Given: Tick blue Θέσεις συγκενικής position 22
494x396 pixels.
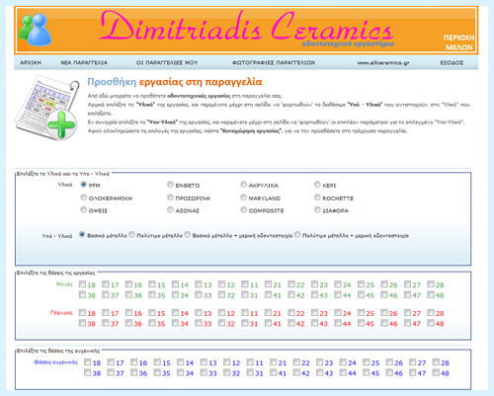Looking at the screenshot, I should pyautogui.click(x=296, y=362).
